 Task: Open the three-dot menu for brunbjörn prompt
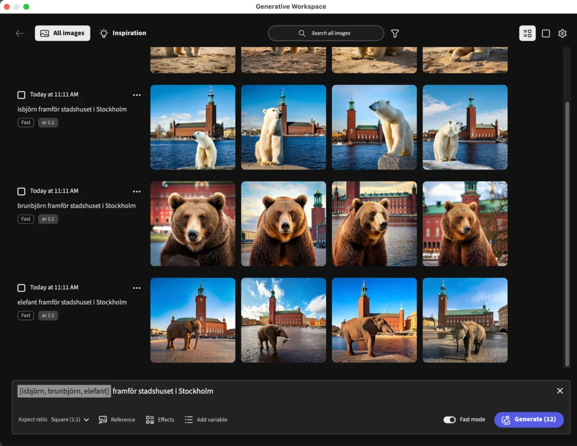pos(137,192)
